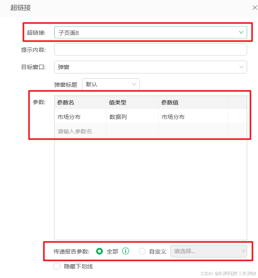Select the 数据列 value type cell
Viewport: 258px width, 278px height.
click(132, 117)
